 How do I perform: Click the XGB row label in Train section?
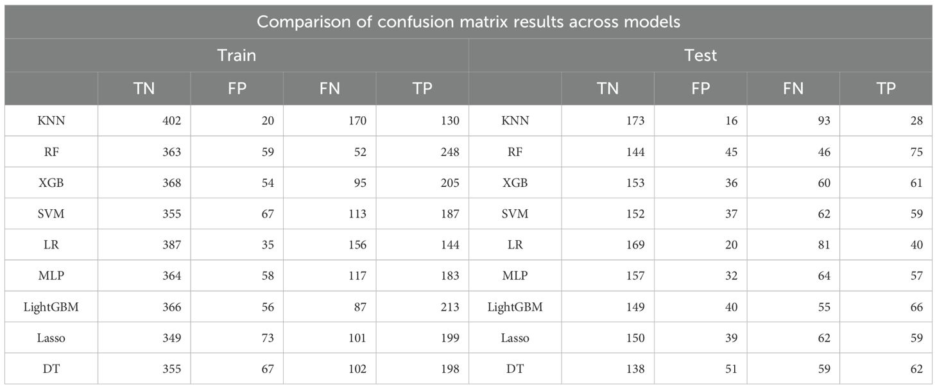click(51, 183)
